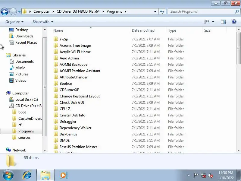Viewport: 241px width, 181px height.
Task: Expand the address bar history dropdown
Action: pyautogui.click(x=155, y=11)
